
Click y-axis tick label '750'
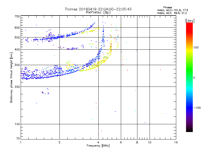(17, 17)
